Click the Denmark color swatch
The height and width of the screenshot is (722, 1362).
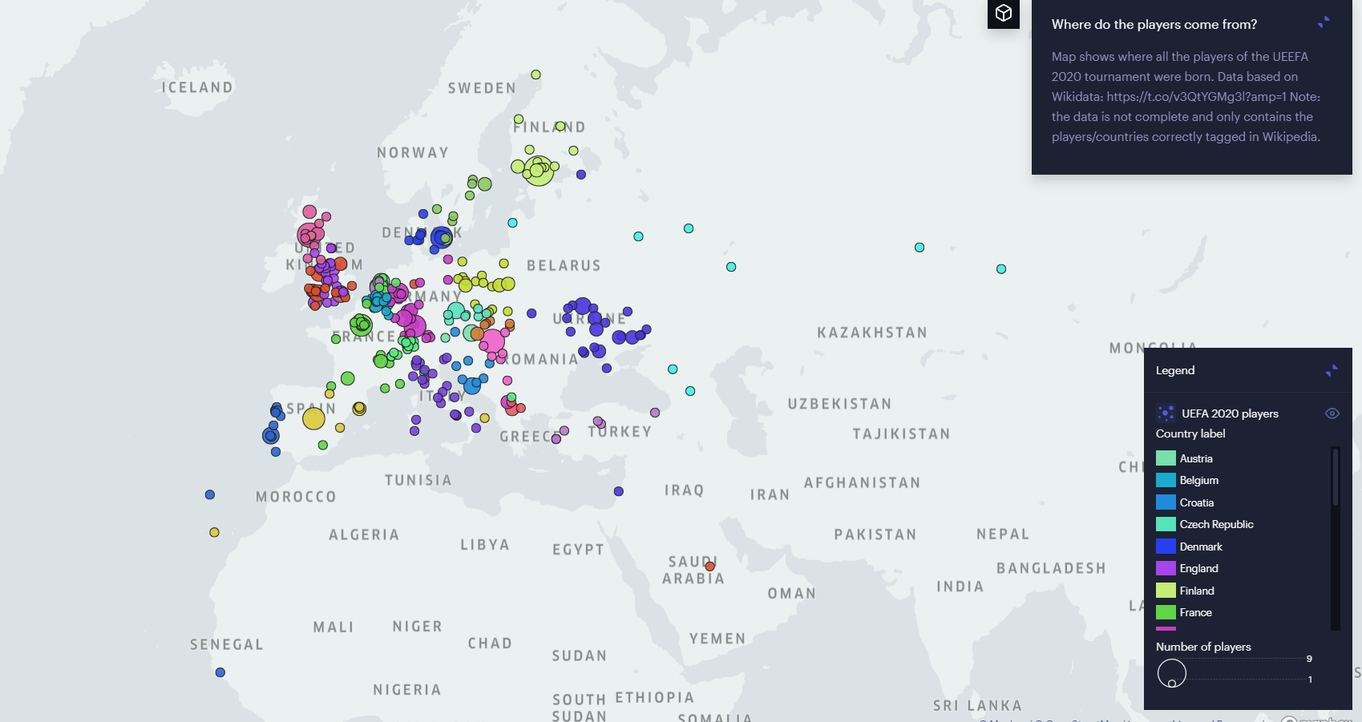click(1166, 547)
